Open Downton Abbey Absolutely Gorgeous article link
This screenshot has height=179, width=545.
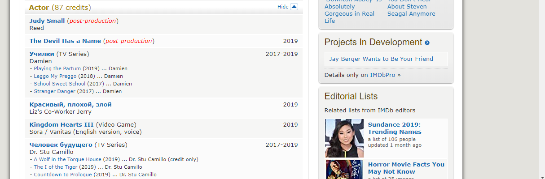[x=353, y=10]
